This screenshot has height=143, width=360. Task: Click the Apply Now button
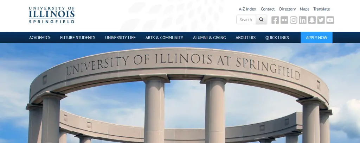[x=317, y=37]
